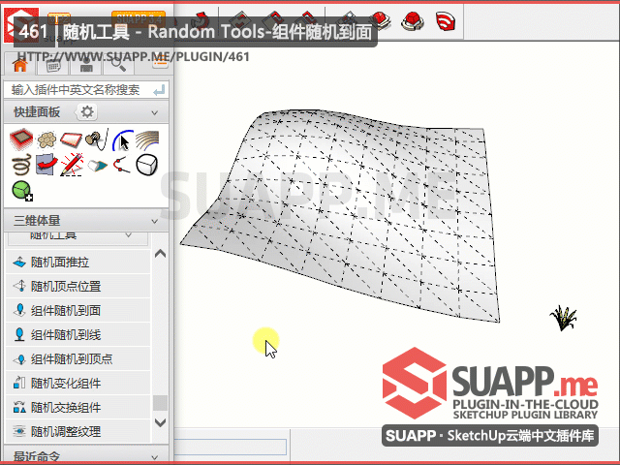The image size is (620, 465).
Task: Click the enter arrow in search box
Action: pos(159,91)
